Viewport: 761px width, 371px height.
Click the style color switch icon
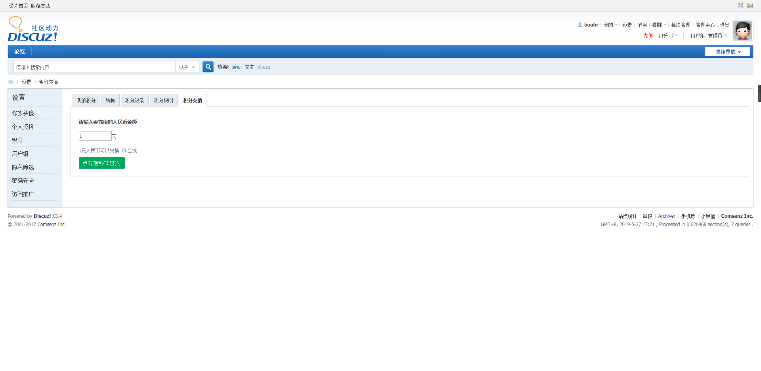coord(750,5)
